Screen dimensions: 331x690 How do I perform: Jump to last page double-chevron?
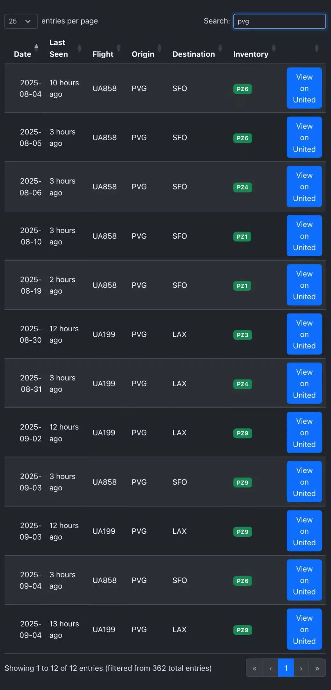pyautogui.click(x=317, y=668)
